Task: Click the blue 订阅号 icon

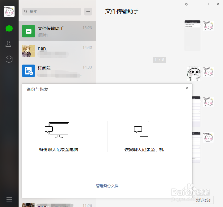Action: [x=28, y=71]
